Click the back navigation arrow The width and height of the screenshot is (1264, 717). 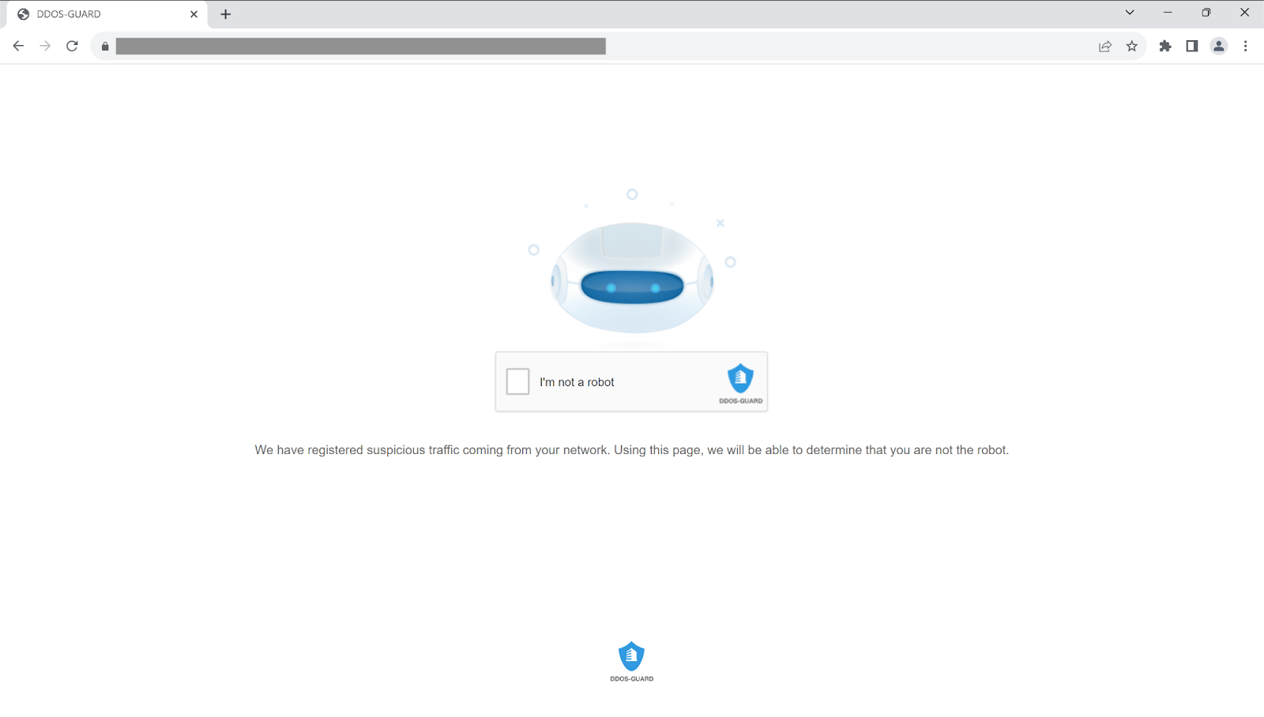tap(18, 46)
